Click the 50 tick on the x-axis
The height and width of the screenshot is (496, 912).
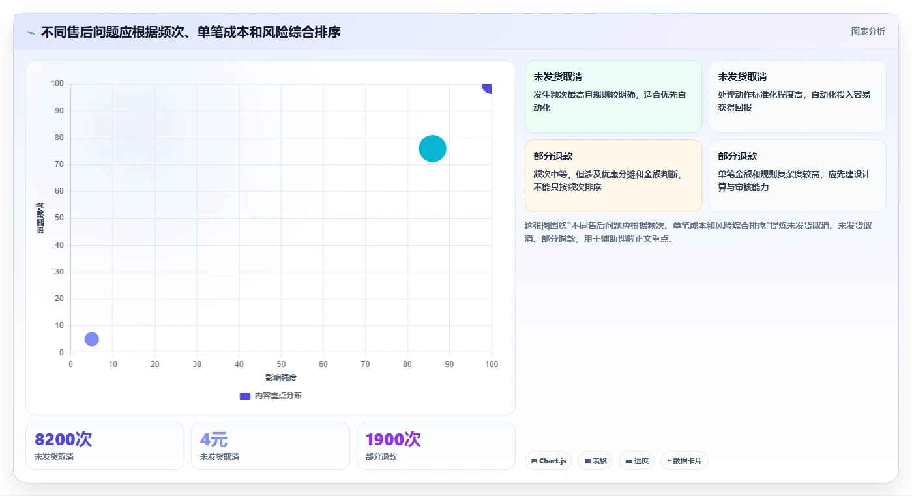pos(281,364)
